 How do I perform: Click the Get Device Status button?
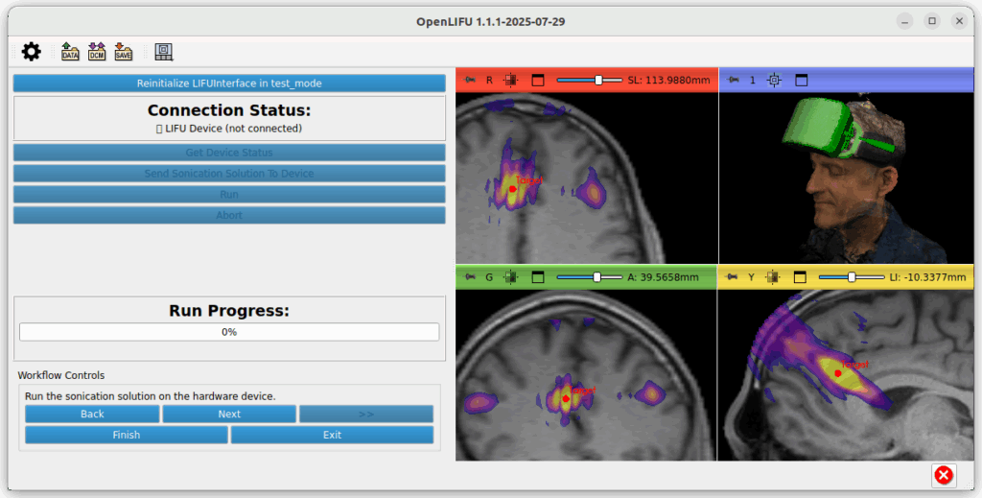(x=229, y=153)
